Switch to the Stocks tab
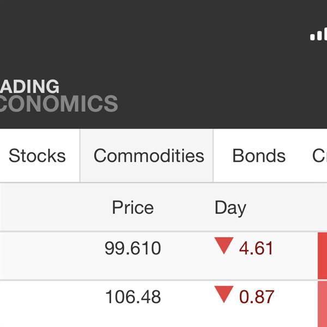This screenshot has width=327, height=327. click(37, 156)
